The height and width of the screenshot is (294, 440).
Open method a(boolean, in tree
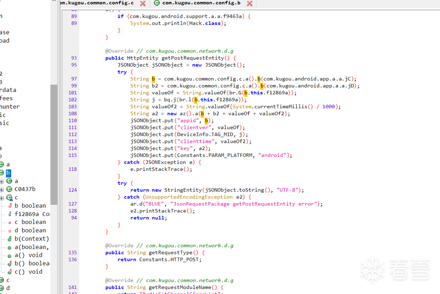[x=32, y=247]
